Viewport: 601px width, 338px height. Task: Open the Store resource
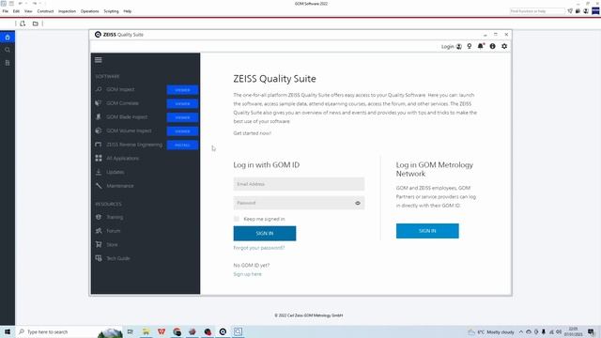[x=112, y=245]
